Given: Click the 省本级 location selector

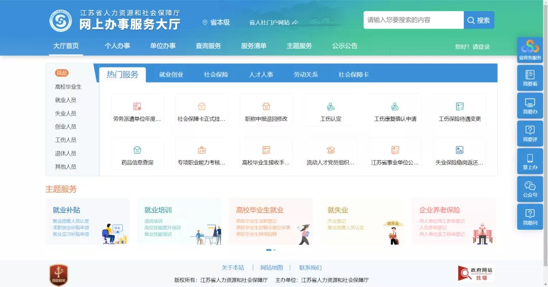Looking at the screenshot, I should (216, 22).
